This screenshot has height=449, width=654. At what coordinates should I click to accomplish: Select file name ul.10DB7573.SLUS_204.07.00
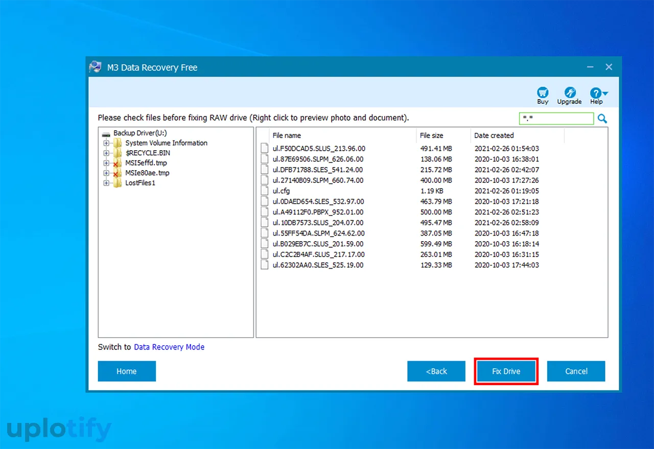tap(318, 223)
